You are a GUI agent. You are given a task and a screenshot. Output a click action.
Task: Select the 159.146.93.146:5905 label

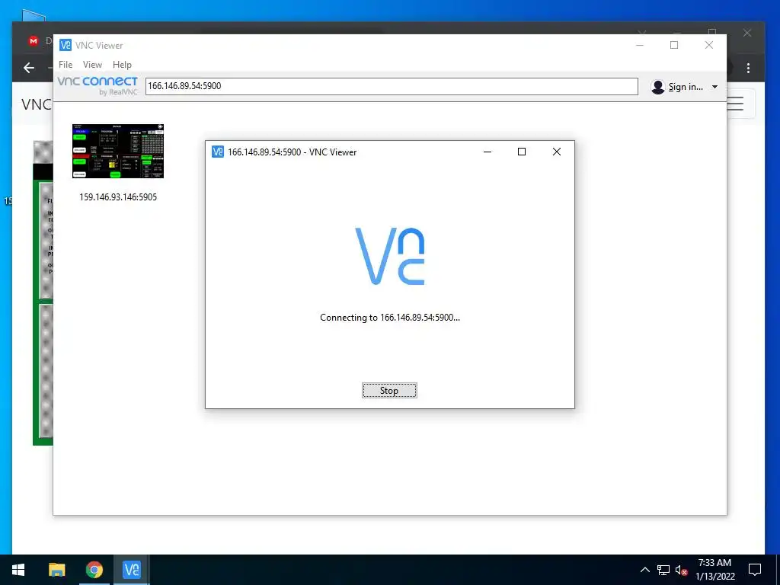[118, 197]
